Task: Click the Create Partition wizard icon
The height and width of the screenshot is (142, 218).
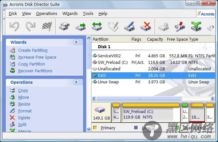Action: click(x=12, y=50)
